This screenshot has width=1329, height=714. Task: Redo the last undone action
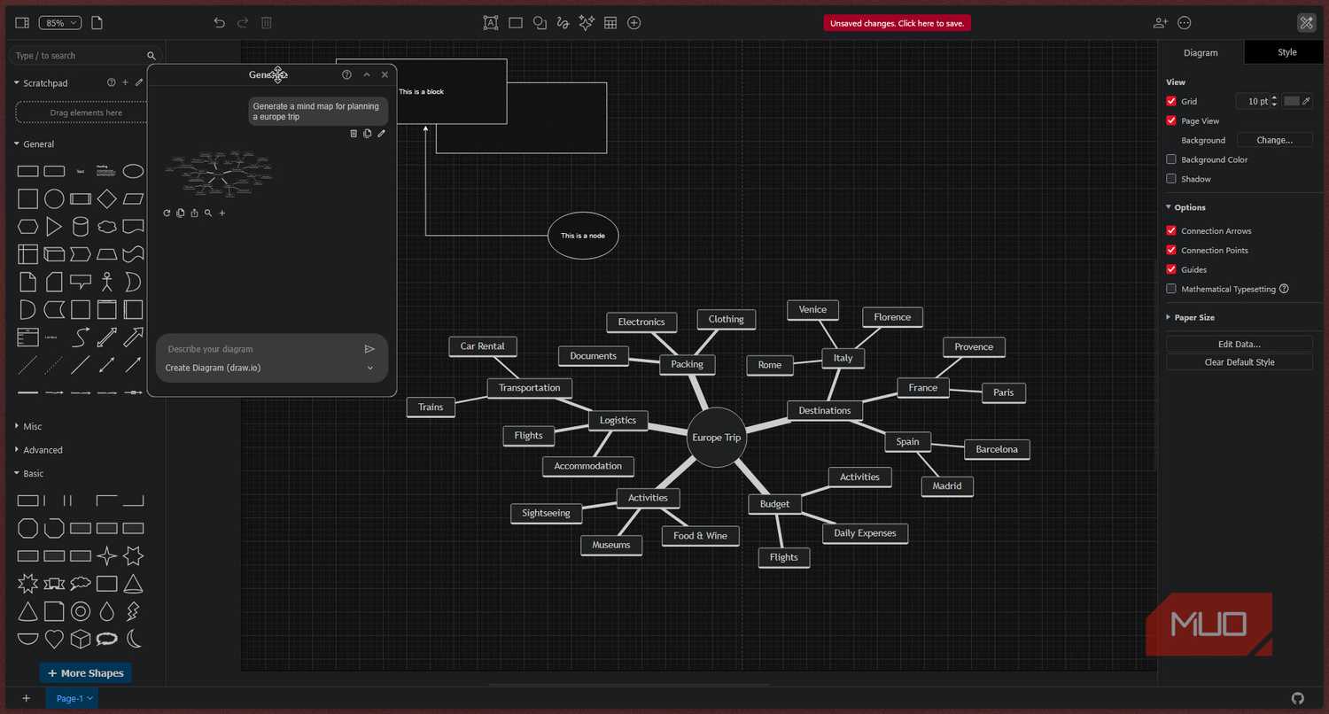(243, 23)
